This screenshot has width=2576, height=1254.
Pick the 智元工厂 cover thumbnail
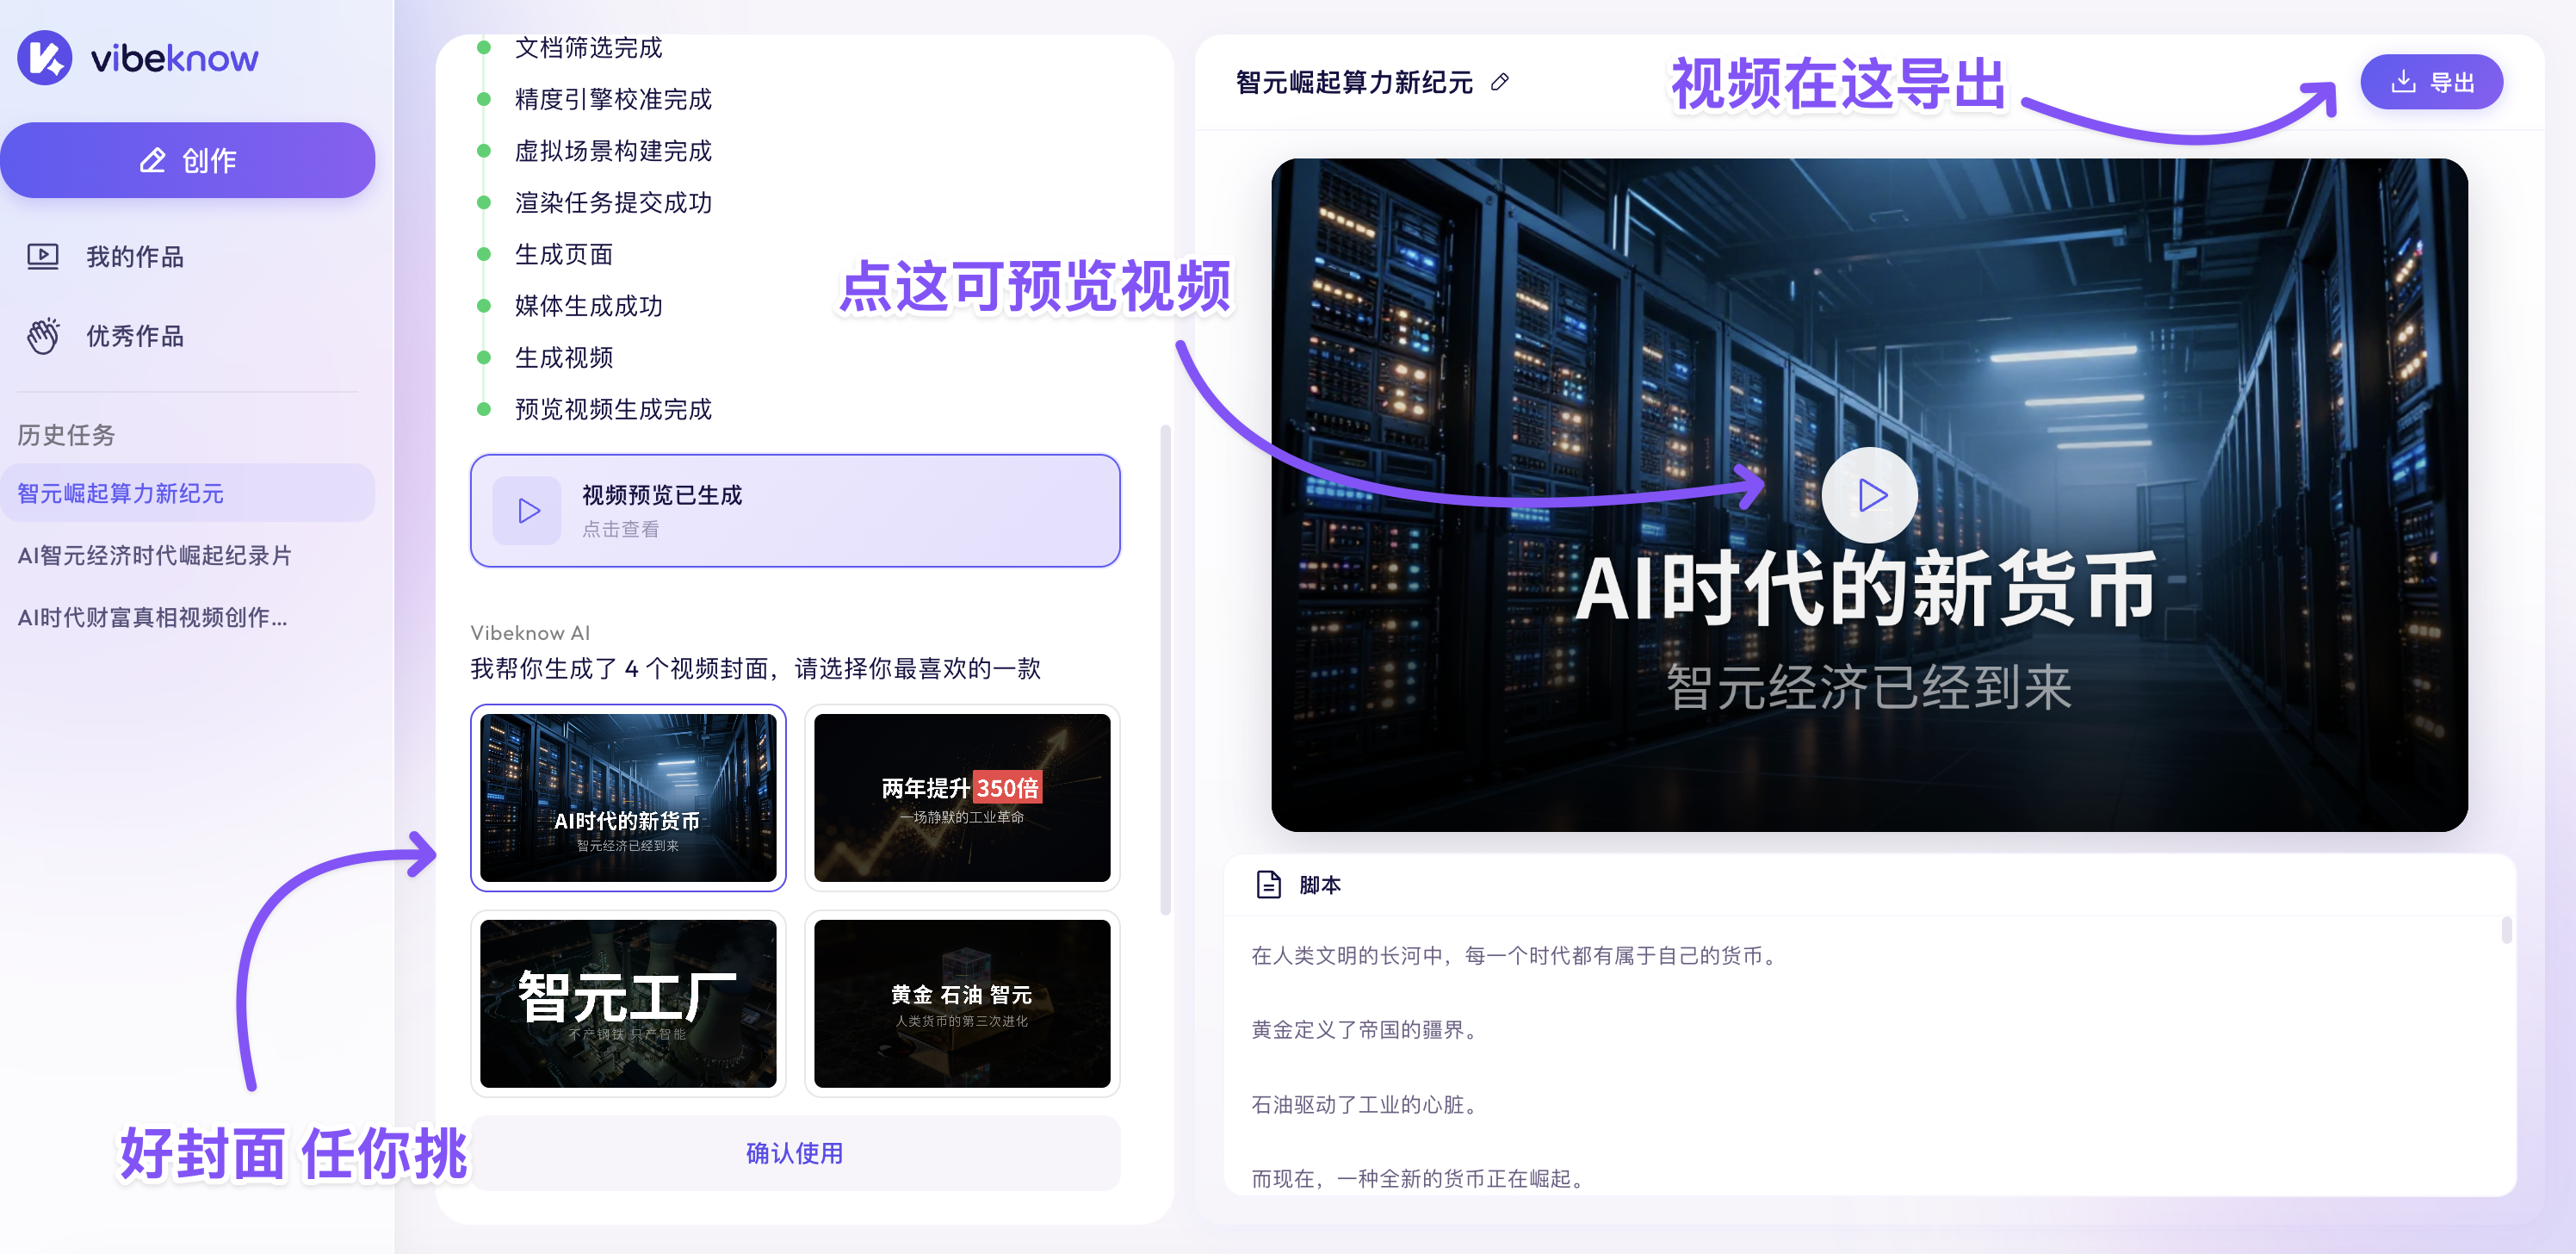tap(629, 1004)
